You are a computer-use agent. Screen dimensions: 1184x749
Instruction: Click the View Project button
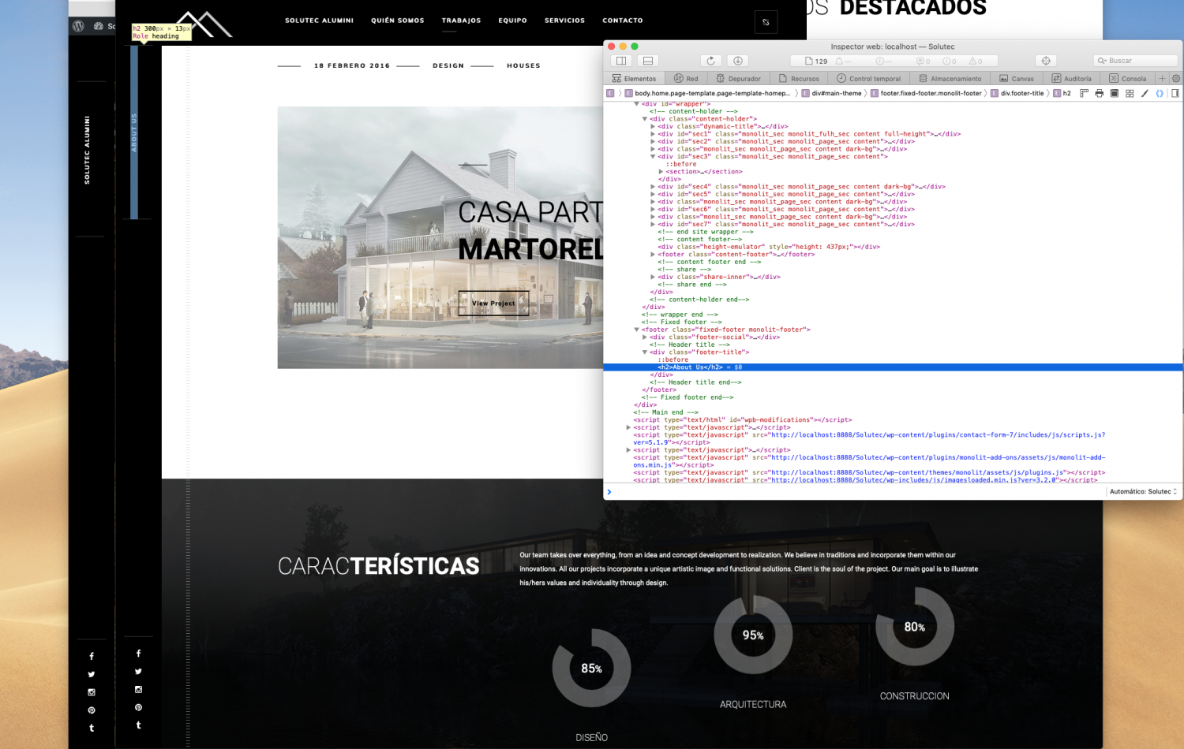(x=493, y=303)
